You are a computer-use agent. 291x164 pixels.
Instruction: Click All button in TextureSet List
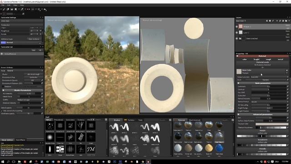point(40,50)
